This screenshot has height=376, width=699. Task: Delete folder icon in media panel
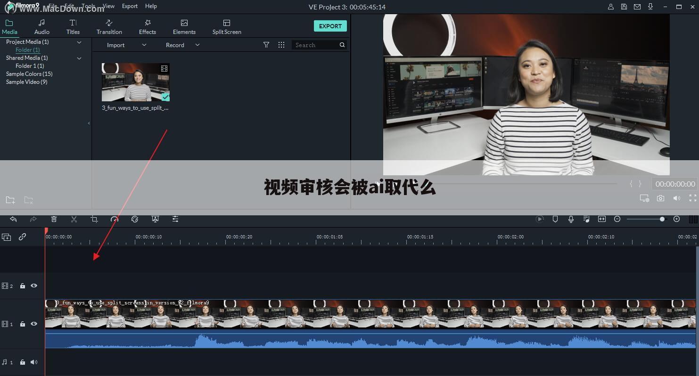(29, 200)
